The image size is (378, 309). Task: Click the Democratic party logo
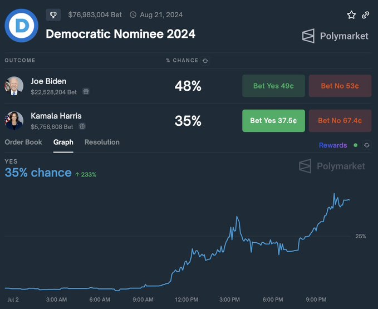coord(21,25)
